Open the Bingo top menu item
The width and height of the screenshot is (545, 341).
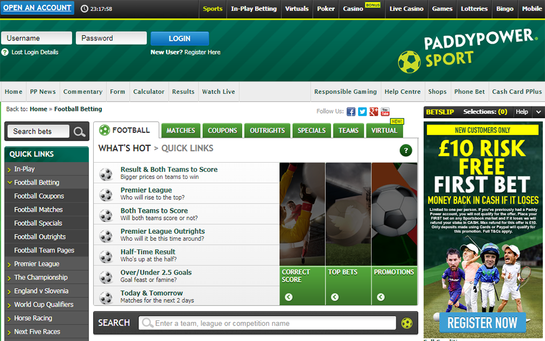(505, 9)
